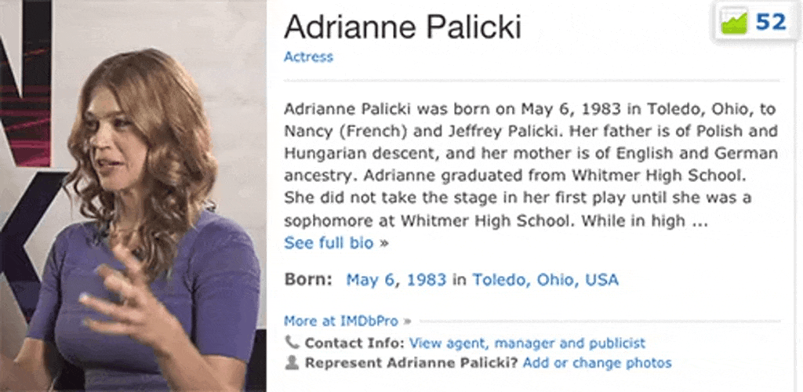
Task: Follow the 1983 birth year link
Action: [x=427, y=279]
